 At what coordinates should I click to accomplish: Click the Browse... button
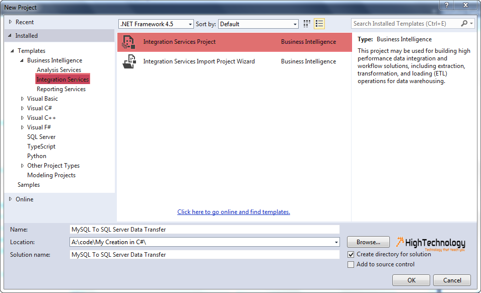click(x=368, y=242)
